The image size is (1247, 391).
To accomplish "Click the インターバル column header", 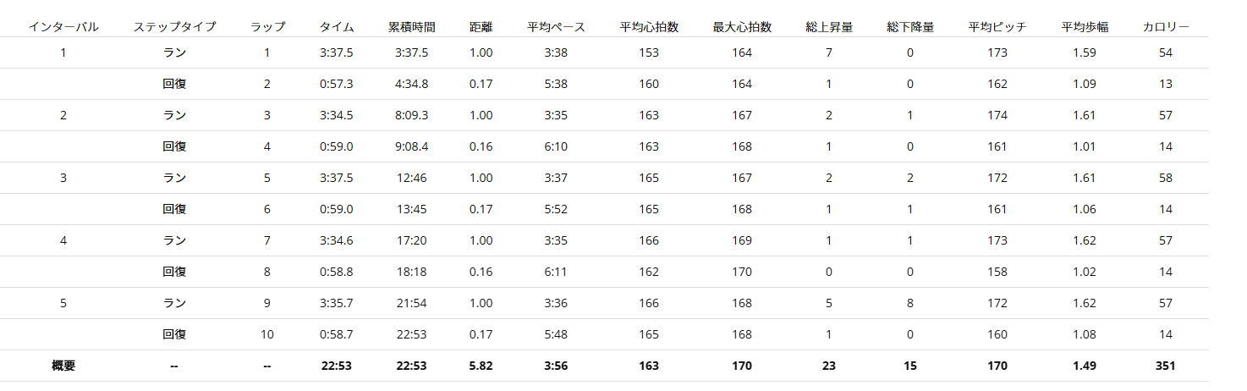I will 63,27.
